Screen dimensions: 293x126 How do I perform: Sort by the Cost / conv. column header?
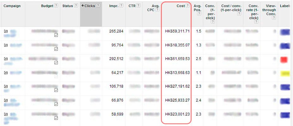tap(231, 8)
